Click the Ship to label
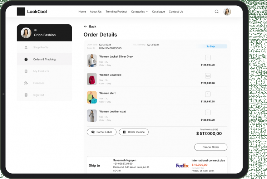 (x=94, y=165)
